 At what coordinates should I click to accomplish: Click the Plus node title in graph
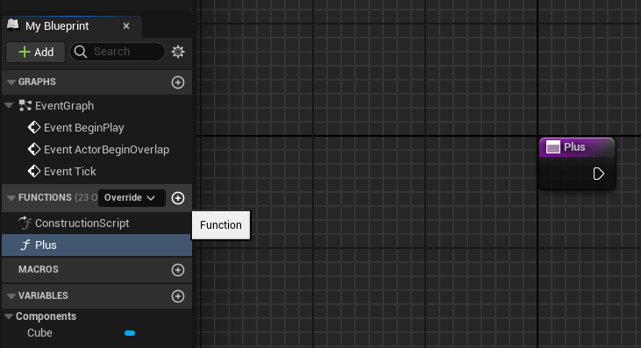[574, 147]
